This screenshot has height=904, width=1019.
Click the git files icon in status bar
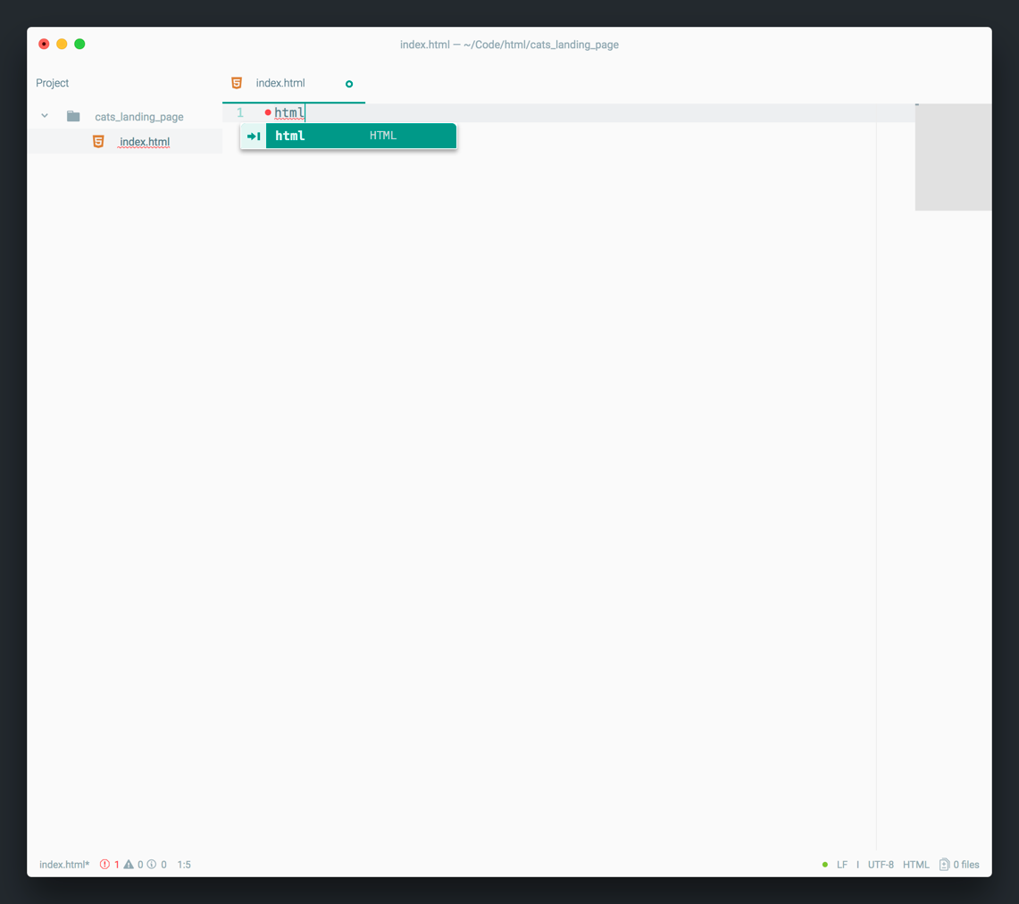pyautogui.click(x=944, y=865)
